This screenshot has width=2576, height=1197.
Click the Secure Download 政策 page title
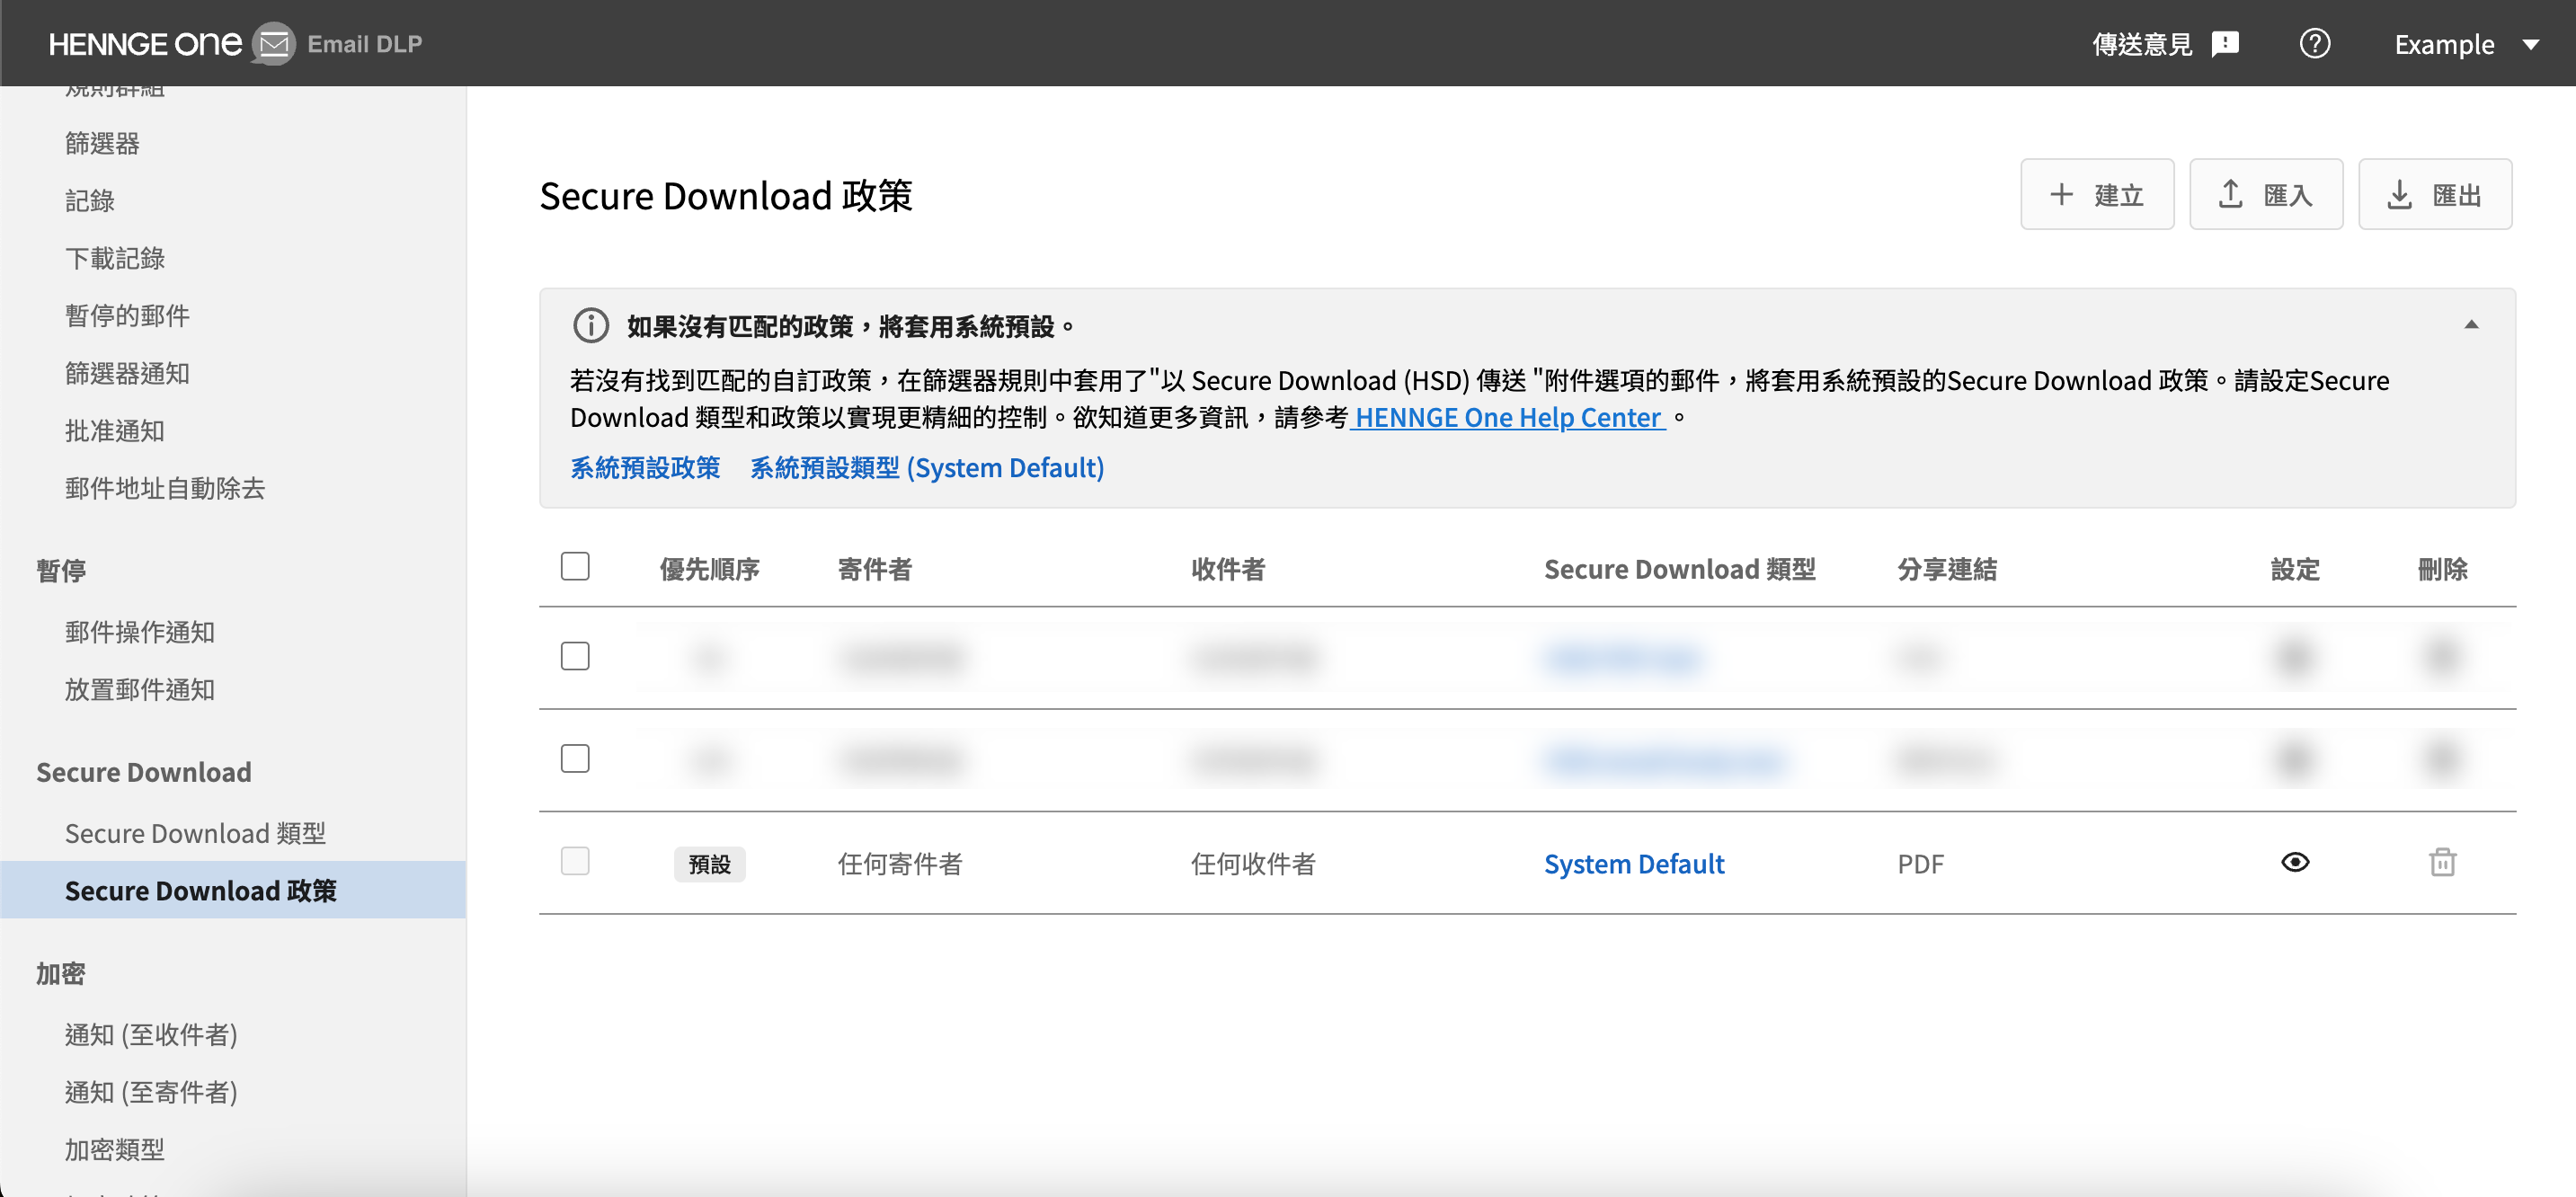tap(725, 196)
